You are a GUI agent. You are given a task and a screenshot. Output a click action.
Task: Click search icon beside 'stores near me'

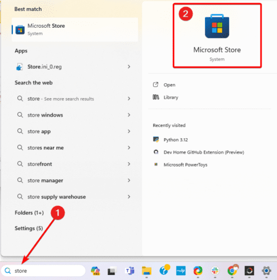20,147
